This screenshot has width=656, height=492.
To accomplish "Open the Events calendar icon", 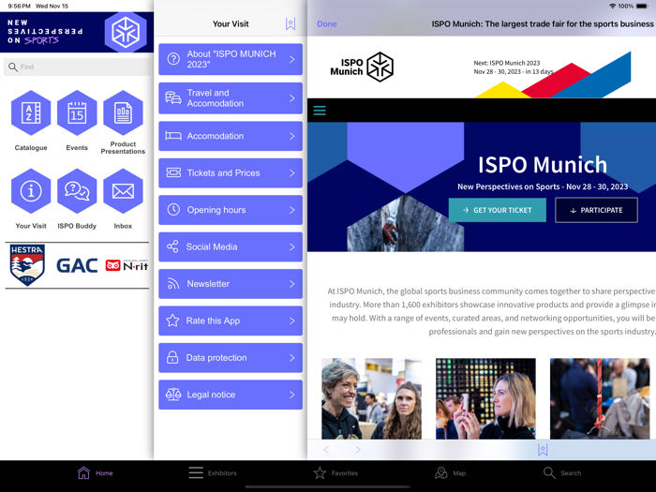I will (x=77, y=113).
